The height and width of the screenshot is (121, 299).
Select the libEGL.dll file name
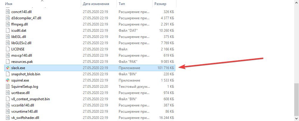(x=19, y=36)
